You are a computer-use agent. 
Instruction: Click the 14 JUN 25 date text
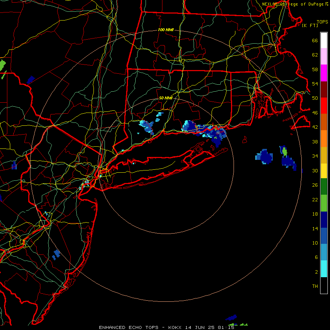pyautogui.click(x=200, y=327)
